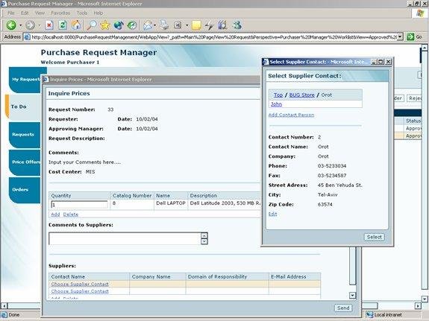The image size is (429, 321).
Task: Click the E-Mail Address column header
Action: click(295, 277)
